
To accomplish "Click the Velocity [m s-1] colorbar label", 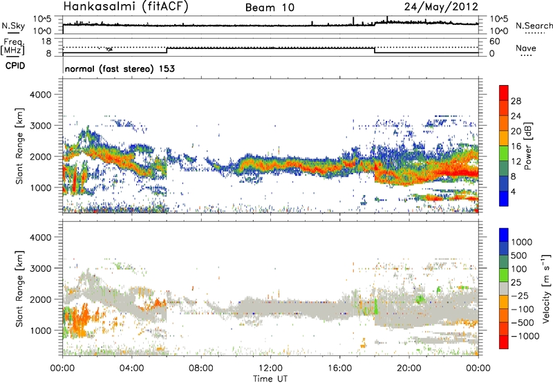I will [x=547, y=288].
